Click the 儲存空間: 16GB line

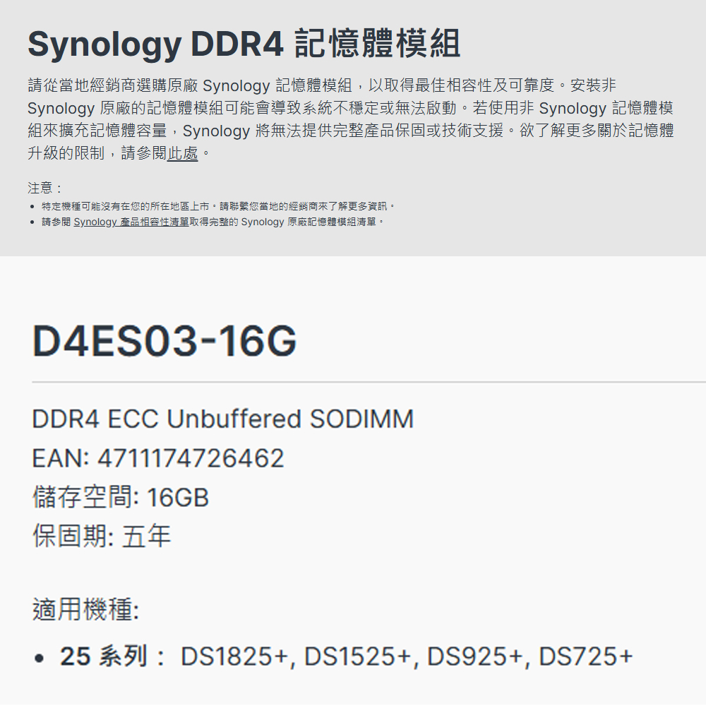point(121,498)
